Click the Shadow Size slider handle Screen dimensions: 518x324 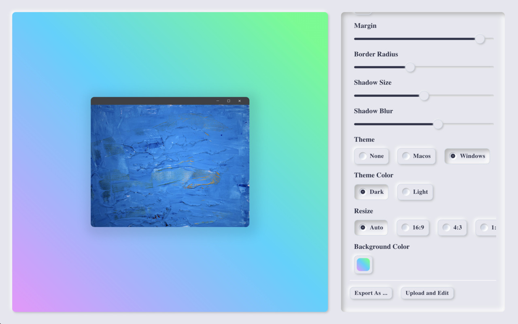(424, 96)
